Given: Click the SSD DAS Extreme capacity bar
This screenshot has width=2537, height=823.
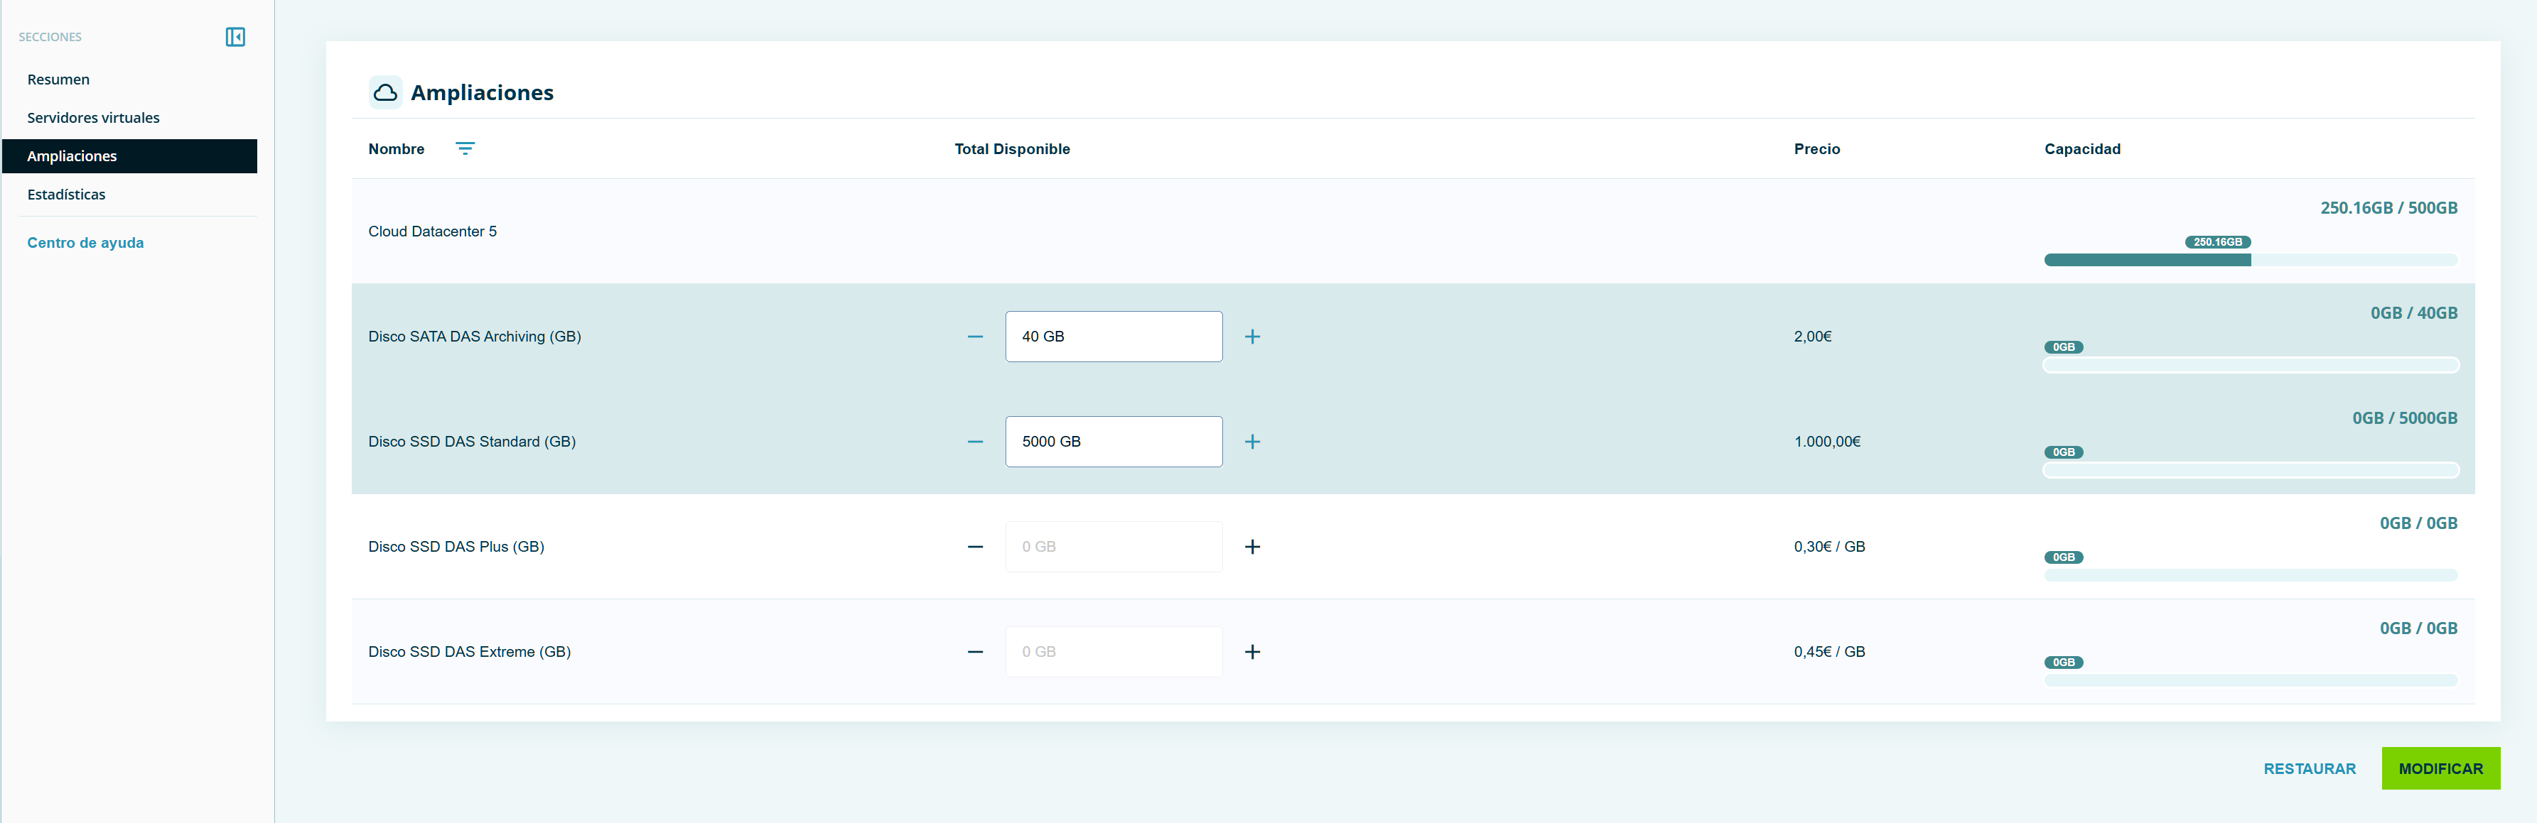Looking at the screenshot, I should point(2251,680).
